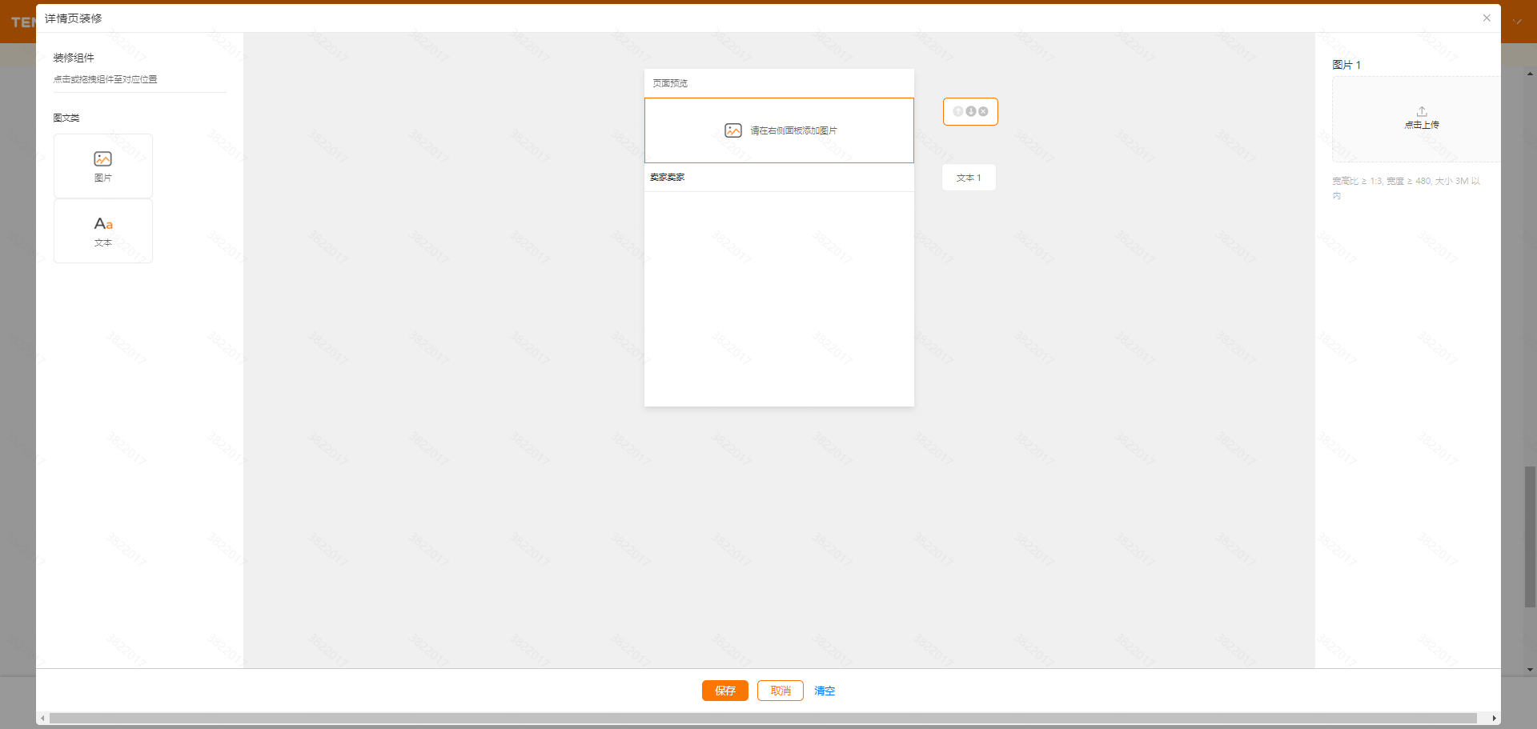The height and width of the screenshot is (729, 1537).
Task: Click the image placeholder icon in preview
Action: (x=732, y=130)
